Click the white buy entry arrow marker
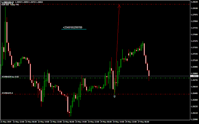This screenshot has width=199, height=124. click(115, 96)
